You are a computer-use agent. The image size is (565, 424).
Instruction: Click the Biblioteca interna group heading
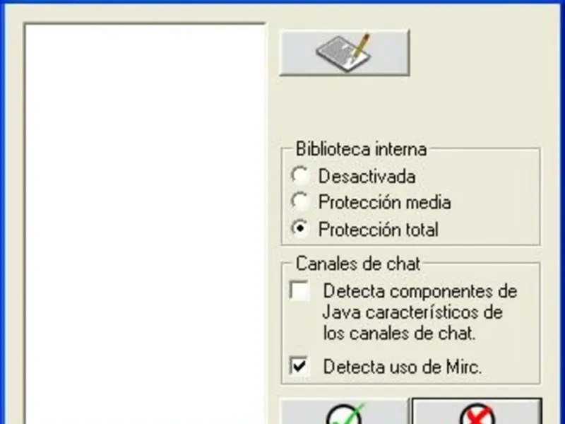(x=361, y=149)
